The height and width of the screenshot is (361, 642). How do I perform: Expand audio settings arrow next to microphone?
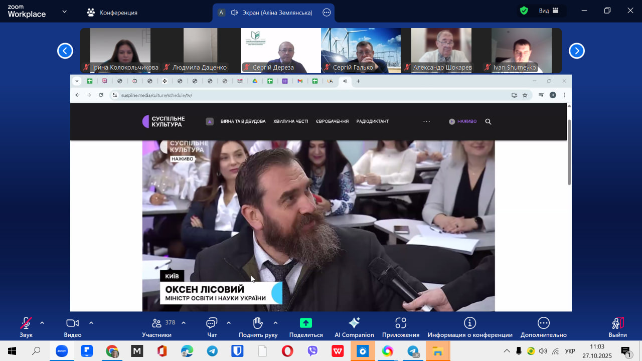click(42, 323)
